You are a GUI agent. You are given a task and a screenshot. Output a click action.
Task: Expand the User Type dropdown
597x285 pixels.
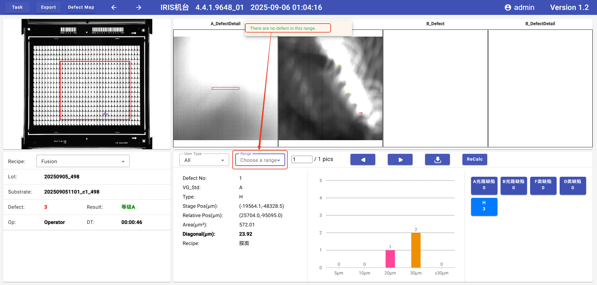pyautogui.click(x=204, y=160)
